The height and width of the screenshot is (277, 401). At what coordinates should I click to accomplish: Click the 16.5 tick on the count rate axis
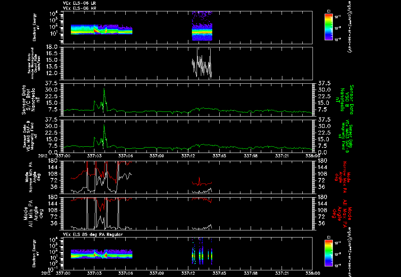point(53,54)
